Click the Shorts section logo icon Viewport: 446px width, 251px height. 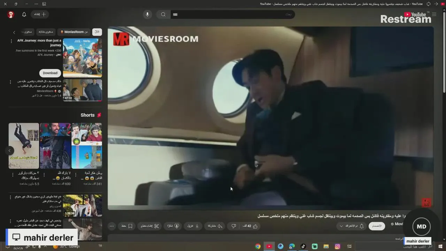coord(99,115)
